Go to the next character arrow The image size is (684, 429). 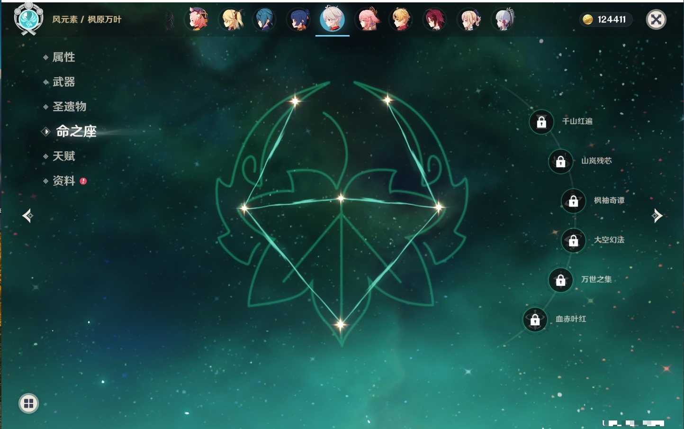coord(657,216)
